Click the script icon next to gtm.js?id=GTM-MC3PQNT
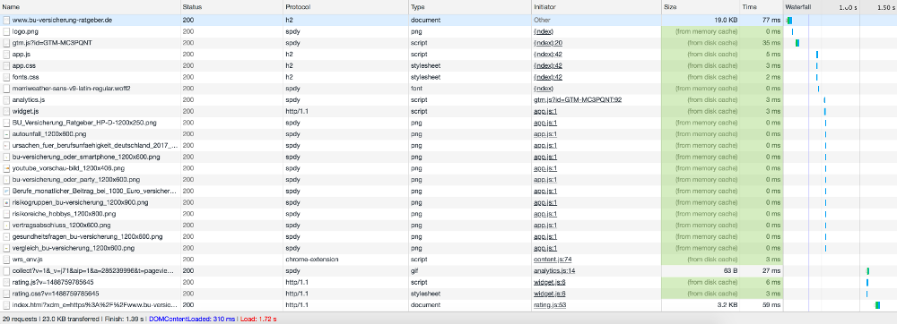This screenshot has width=897, height=324. [6, 43]
